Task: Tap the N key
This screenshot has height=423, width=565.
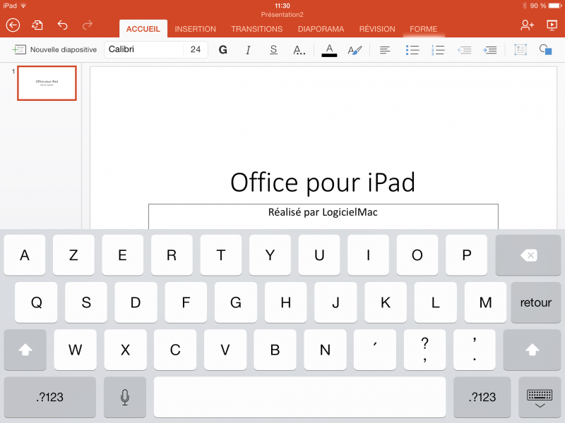Action: coord(325,350)
